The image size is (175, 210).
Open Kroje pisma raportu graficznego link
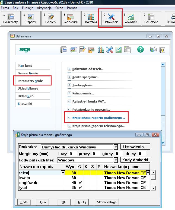[x=99, y=118]
